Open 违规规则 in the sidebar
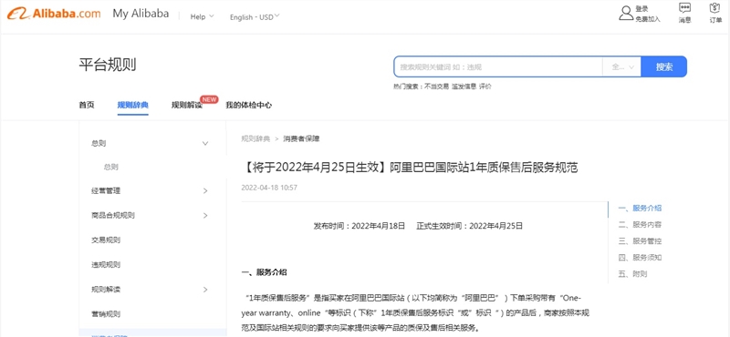 (x=106, y=265)
